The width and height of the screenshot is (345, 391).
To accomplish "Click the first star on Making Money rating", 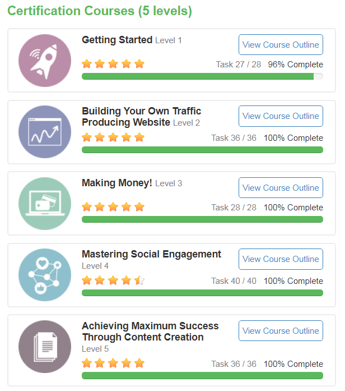I will 87,207.
